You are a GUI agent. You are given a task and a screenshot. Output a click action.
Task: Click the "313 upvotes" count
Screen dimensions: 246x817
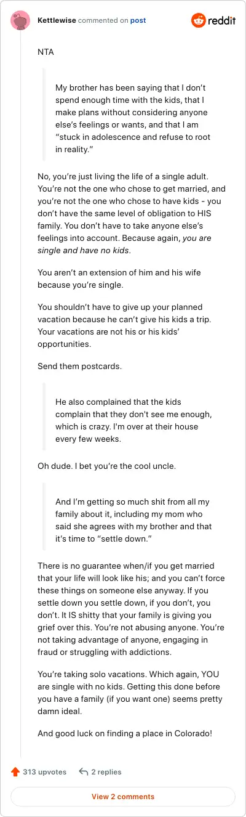tap(44, 771)
